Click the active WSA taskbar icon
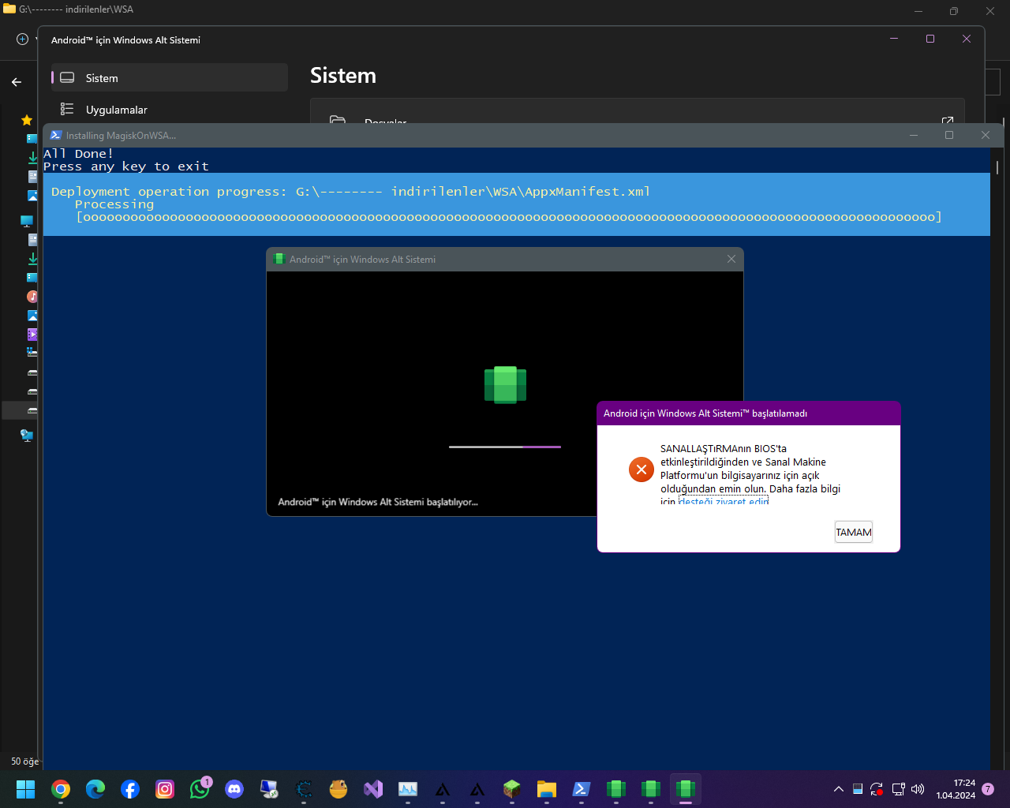1010x808 pixels. (686, 789)
